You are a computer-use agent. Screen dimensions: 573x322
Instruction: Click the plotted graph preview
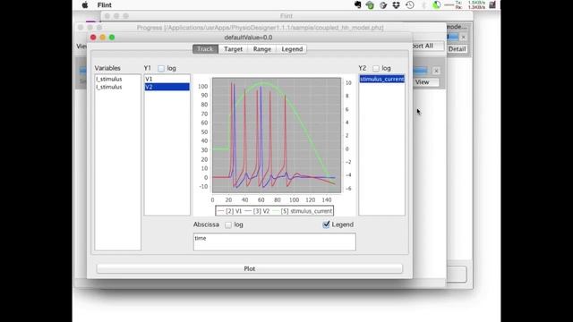tap(277, 135)
